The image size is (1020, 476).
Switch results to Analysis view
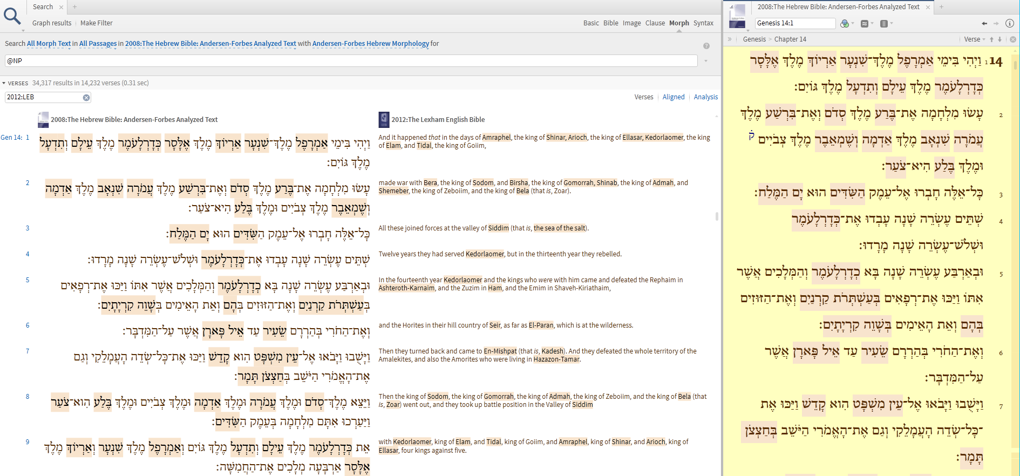706,97
